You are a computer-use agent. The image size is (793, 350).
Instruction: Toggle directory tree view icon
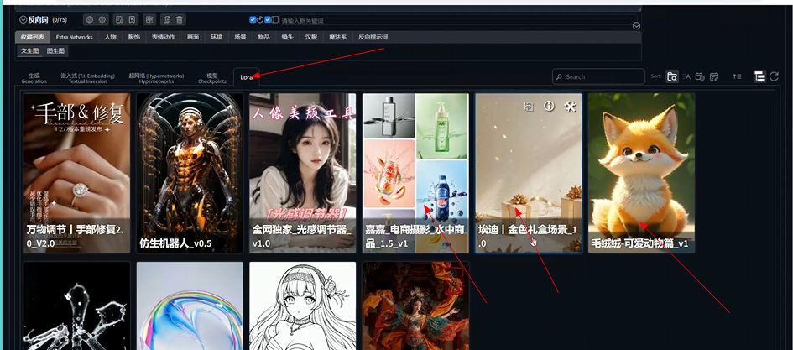click(759, 76)
